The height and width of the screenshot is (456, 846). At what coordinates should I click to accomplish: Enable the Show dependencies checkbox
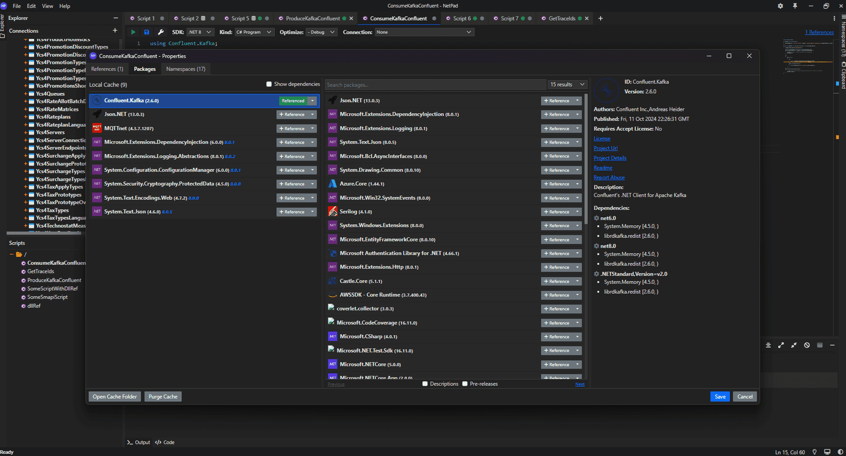tap(269, 84)
